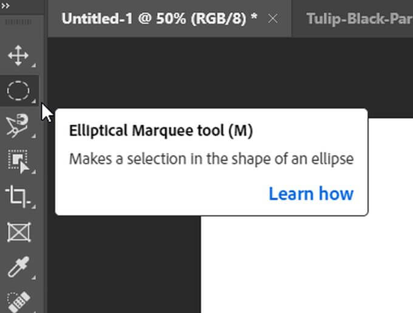
Task: Choose the Object Selection tool
Action: click(x=18, y=161)
